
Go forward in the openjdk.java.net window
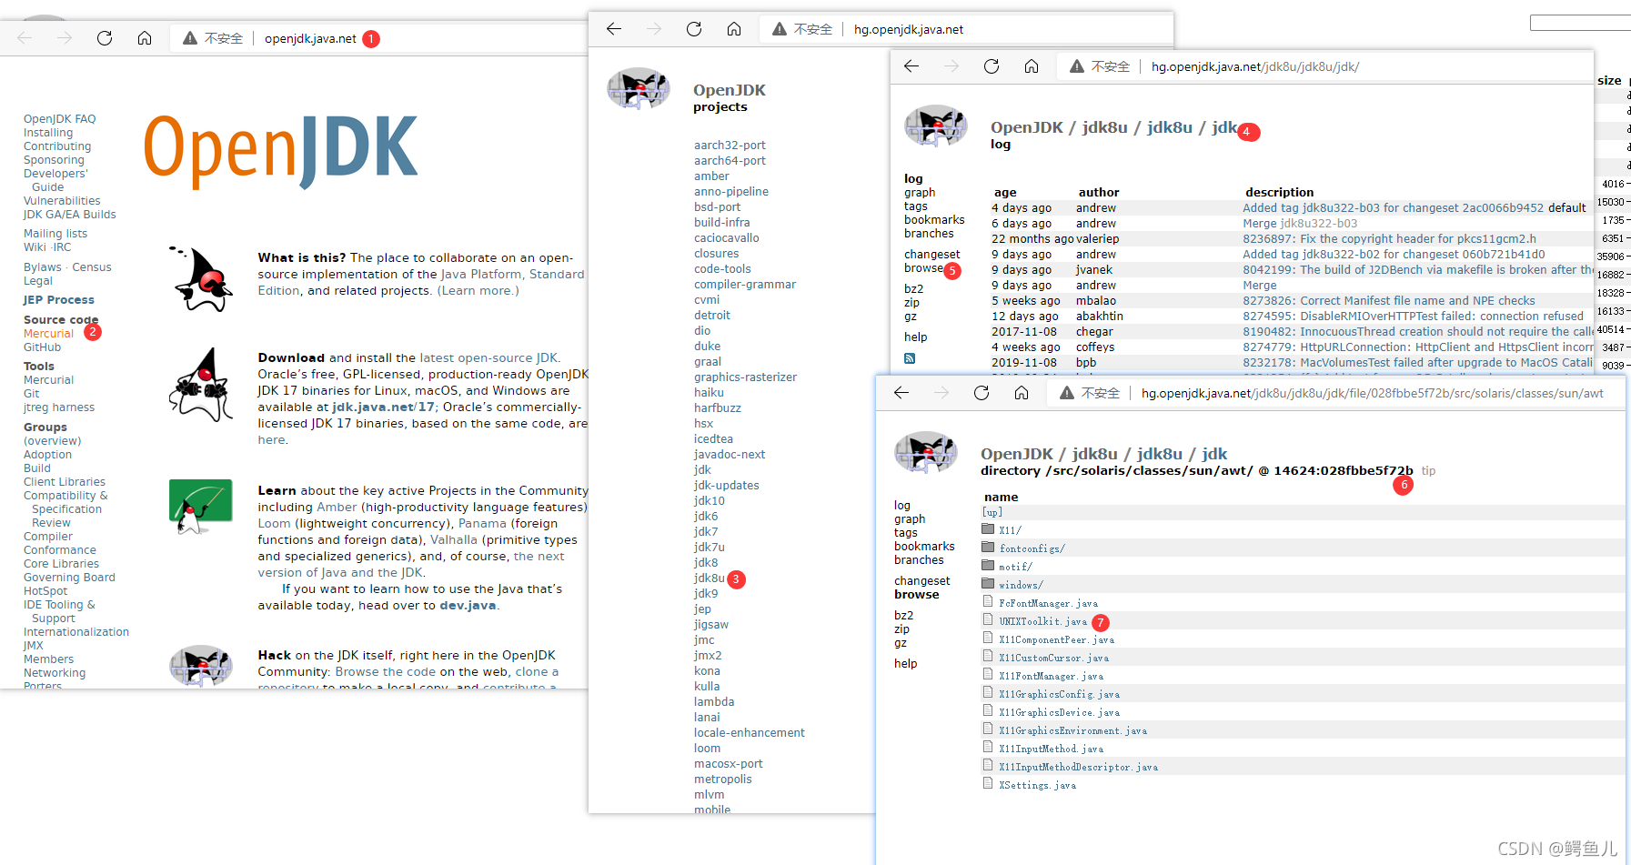point(65,38)
